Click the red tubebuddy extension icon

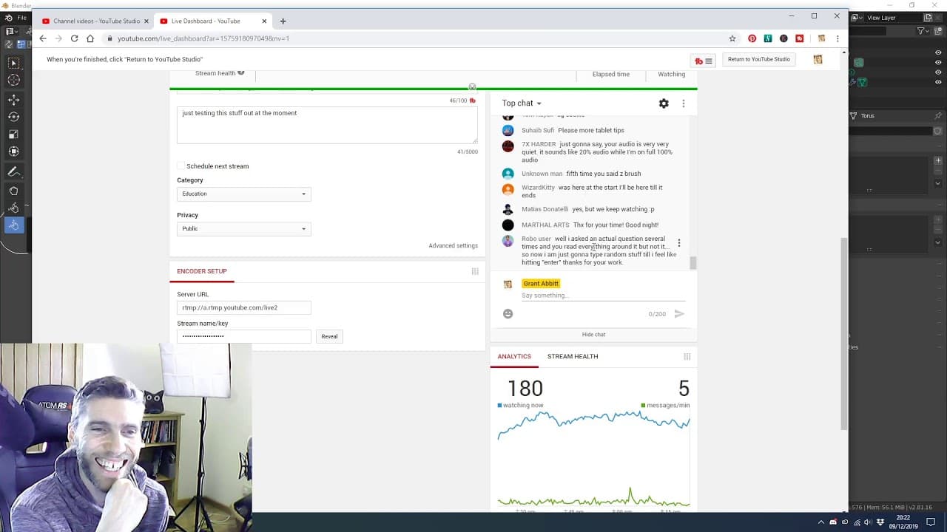pyautogui.click(x=800, y=38)
